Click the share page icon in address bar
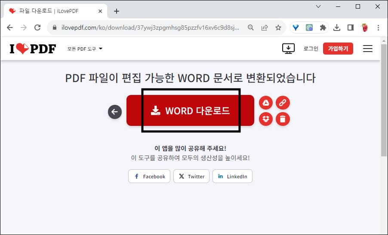388x235 pixels. tap(265, 27)
